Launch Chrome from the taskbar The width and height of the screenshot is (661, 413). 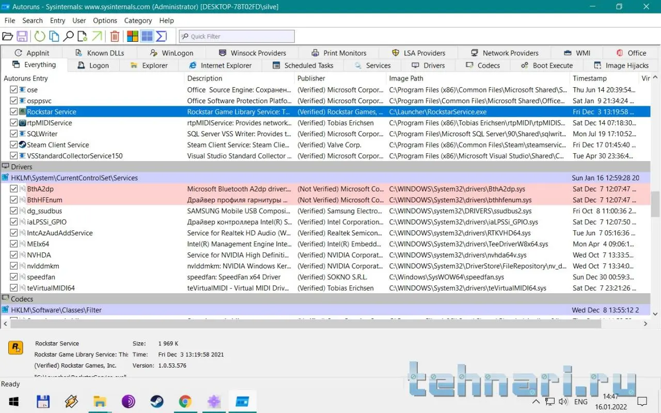(x=185, y=402)
